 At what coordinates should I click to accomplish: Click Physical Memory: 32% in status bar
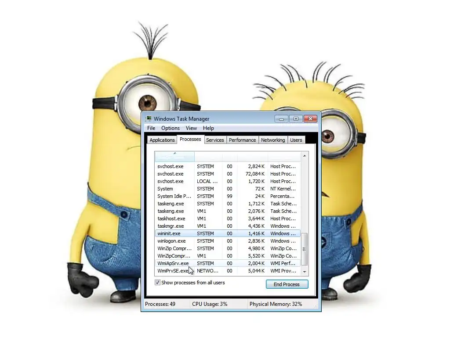click(x=276, y=304)
